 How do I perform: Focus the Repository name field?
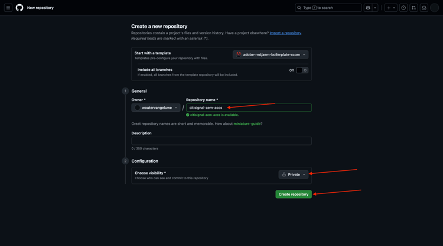pos(249,108)
